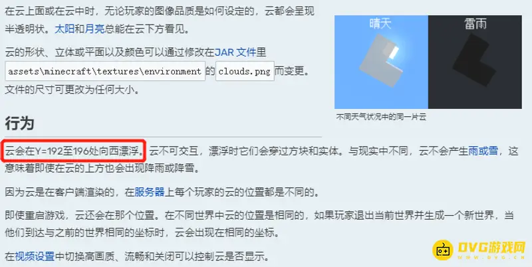Select the clouds.png code box
Image resolution: width=532 pixels, height=267 pixels.
(245, 71)
